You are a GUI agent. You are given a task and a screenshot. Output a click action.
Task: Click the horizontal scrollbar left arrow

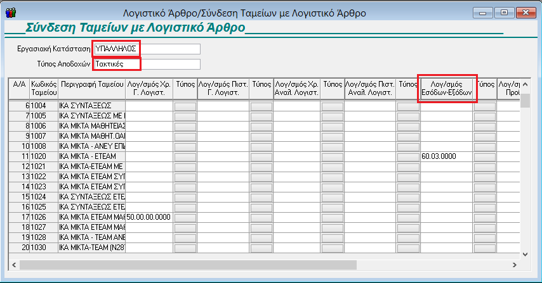pos(15,265)
